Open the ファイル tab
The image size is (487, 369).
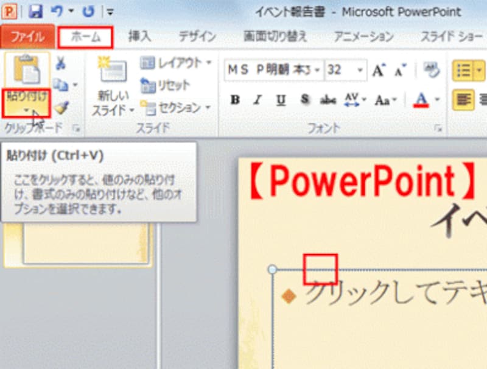pos(27,37)
